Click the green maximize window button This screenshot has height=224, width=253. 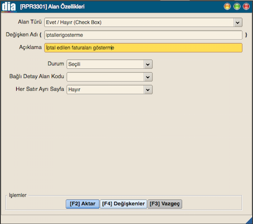pyautogui.click(x=237, y=7)
